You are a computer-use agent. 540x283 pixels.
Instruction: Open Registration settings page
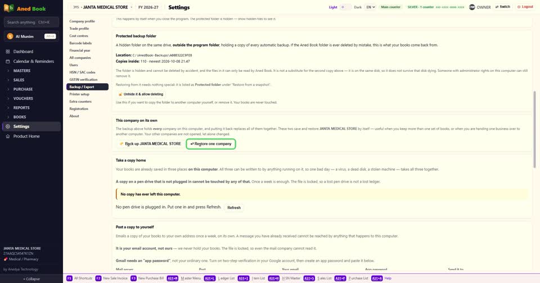87,109
